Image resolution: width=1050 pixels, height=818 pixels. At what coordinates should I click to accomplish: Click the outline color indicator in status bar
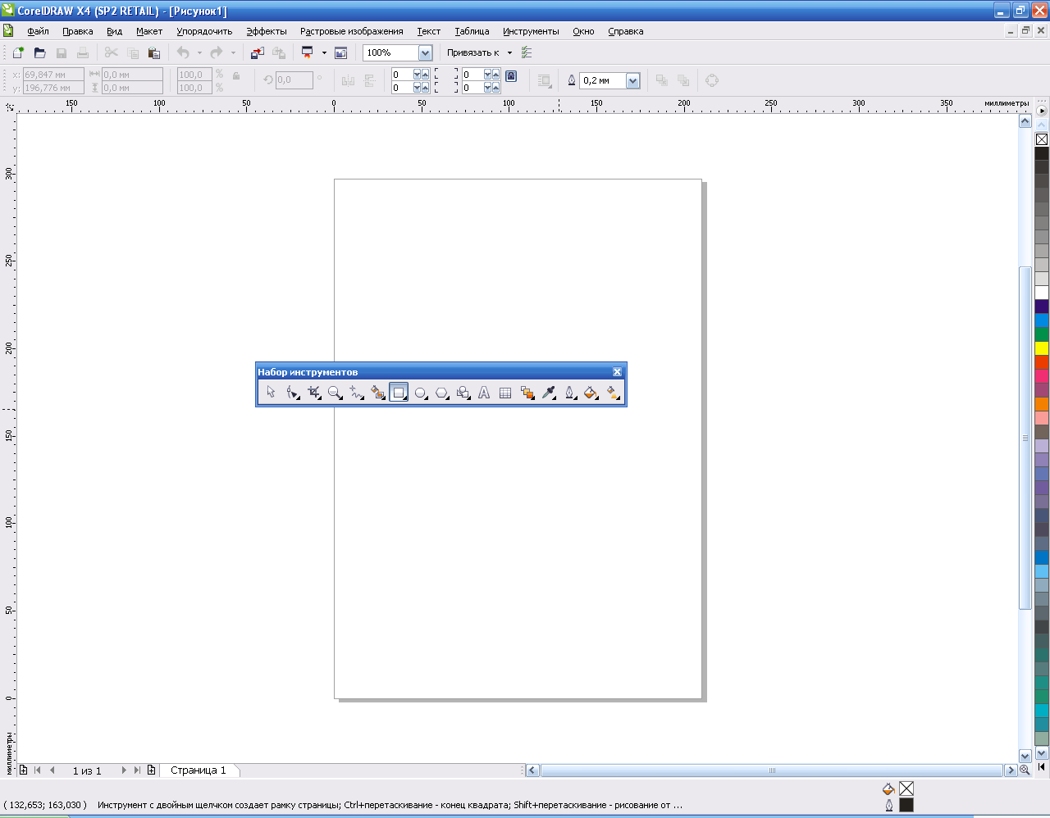[x=906, y=806]
